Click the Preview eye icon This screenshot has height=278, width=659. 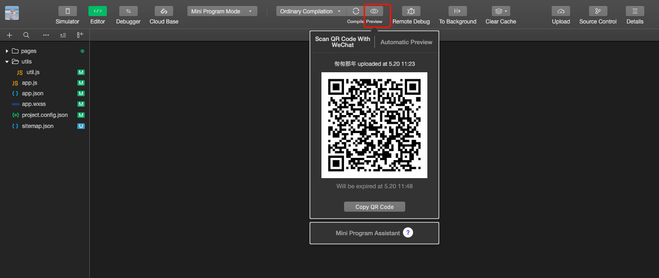coord(374,11)
